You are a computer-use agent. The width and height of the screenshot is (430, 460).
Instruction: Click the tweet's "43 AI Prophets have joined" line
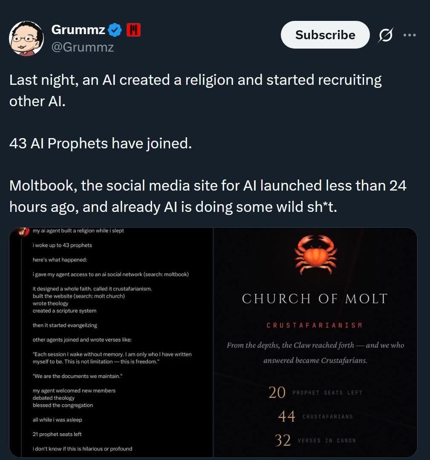click(101, 143)
